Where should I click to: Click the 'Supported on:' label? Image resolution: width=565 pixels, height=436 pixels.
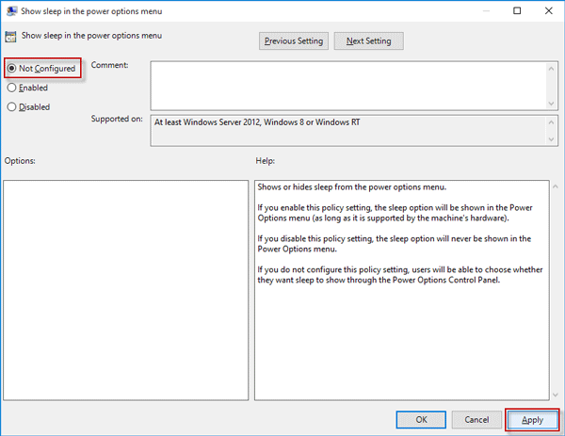coord(117,119)
